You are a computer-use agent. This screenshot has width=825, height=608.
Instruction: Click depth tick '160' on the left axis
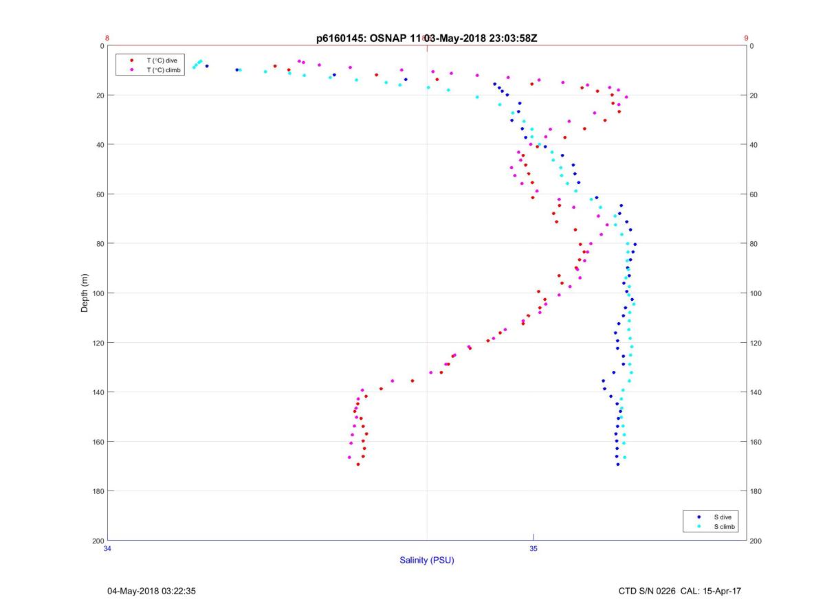tap(97, 442)
